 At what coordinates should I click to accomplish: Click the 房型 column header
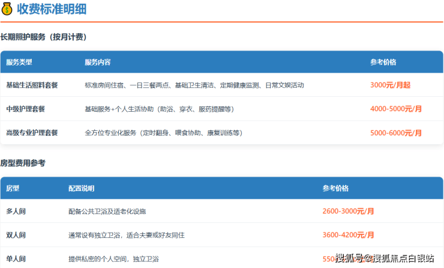tap(13, 188)
